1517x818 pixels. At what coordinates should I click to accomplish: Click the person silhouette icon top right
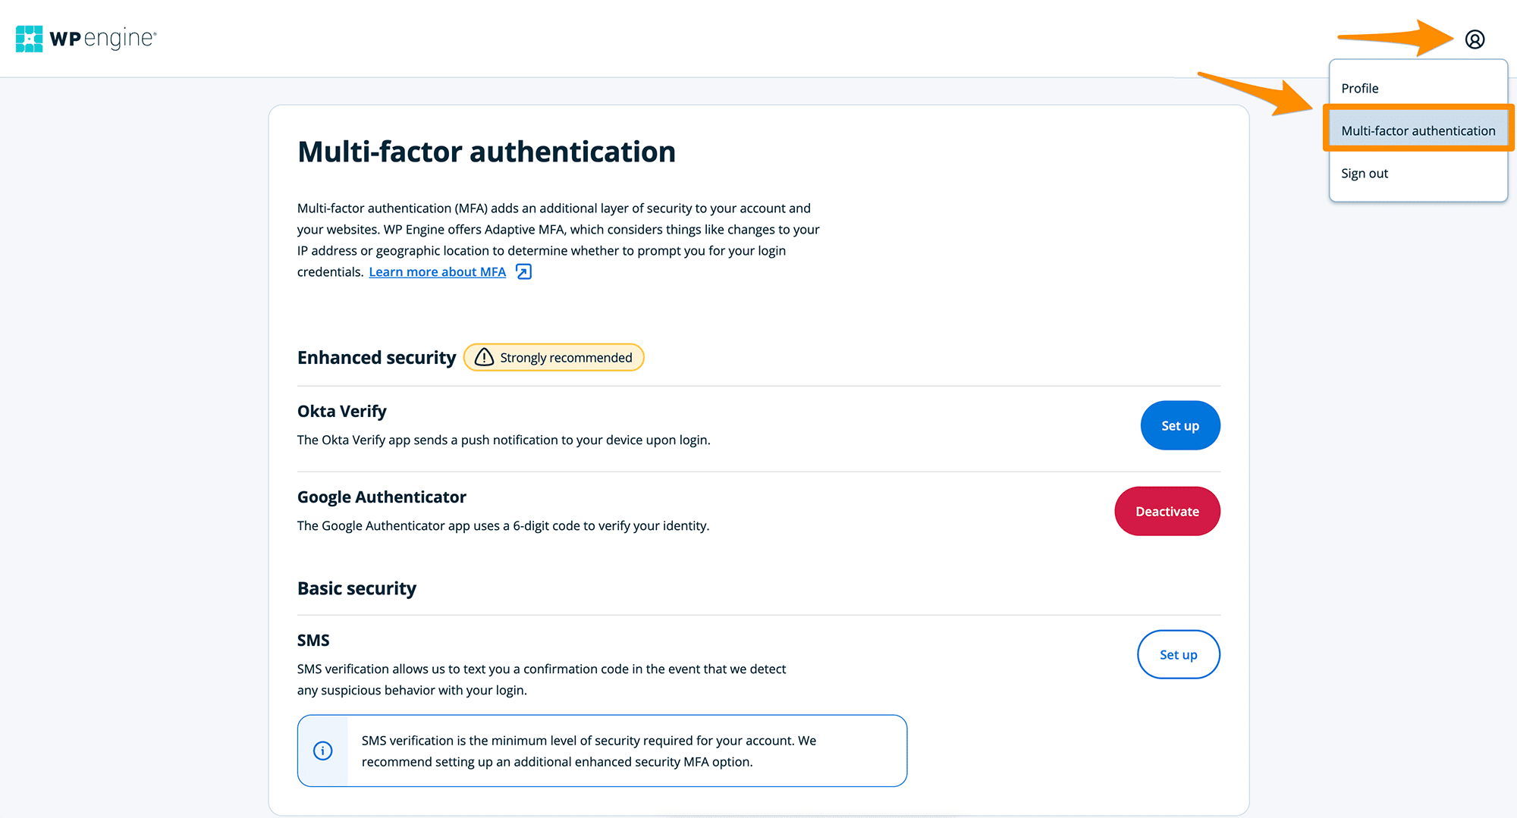[x=1476, y=39]
